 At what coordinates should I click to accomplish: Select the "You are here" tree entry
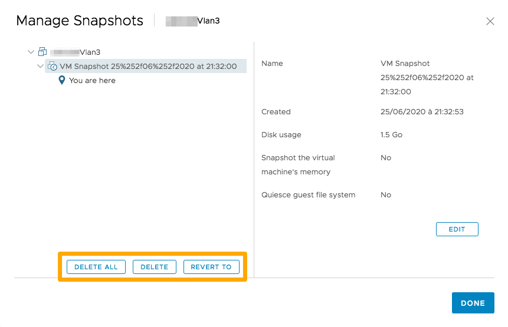tap(92, 81)
